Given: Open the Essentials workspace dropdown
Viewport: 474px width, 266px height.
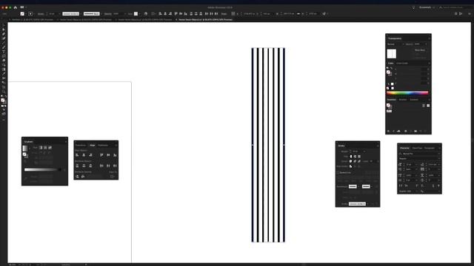Looking at the screenshot, I should pos(427,7).
